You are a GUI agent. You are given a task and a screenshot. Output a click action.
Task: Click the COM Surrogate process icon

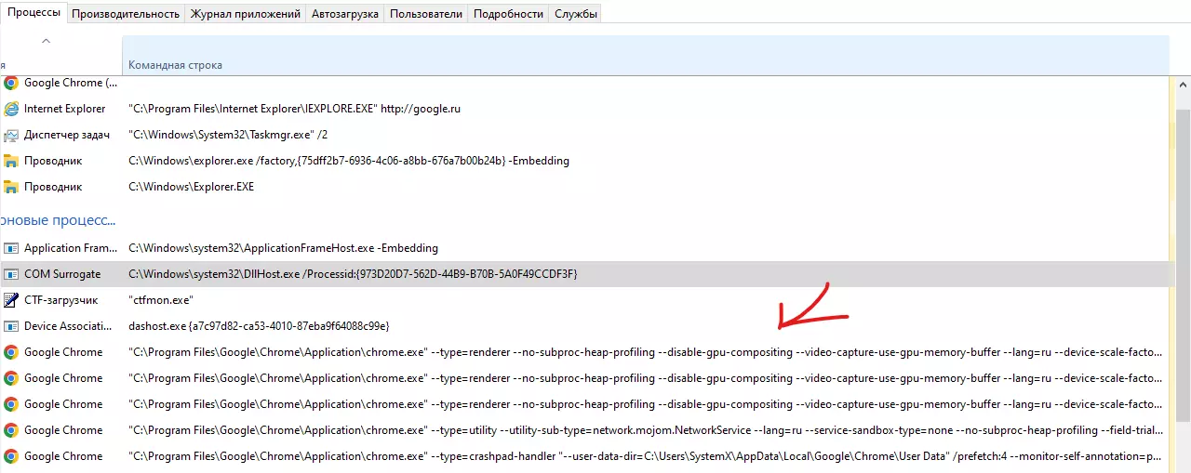pyautogui.click(x=11, y=274)
